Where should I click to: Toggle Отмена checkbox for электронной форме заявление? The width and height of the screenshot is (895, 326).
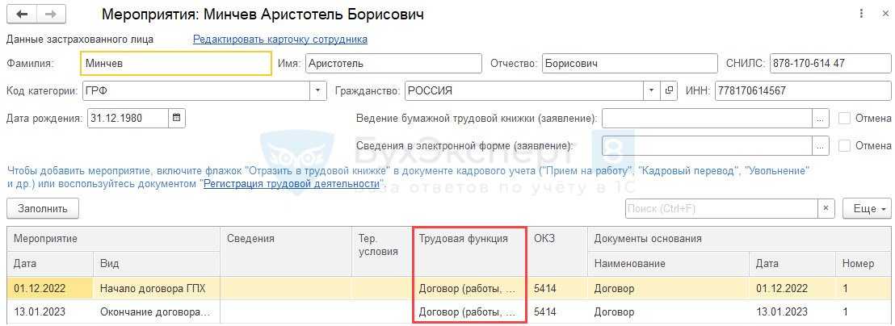(x=845, y=146)
